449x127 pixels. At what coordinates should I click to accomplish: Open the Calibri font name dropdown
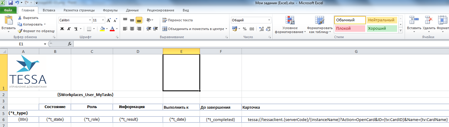tap(90, 20)
